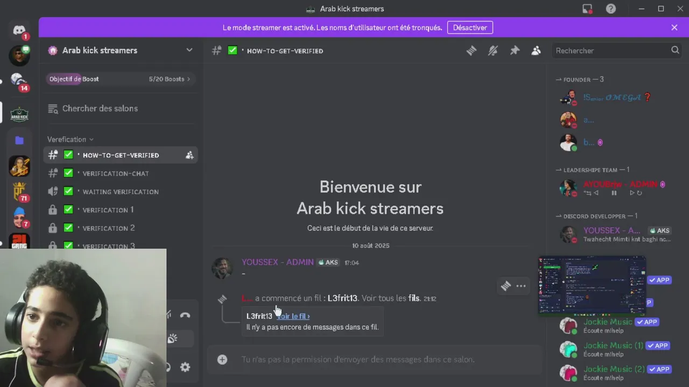This screenshot has width=689, height=387.
Task: Click the fils link in thread message
Action: coord(413,298)
